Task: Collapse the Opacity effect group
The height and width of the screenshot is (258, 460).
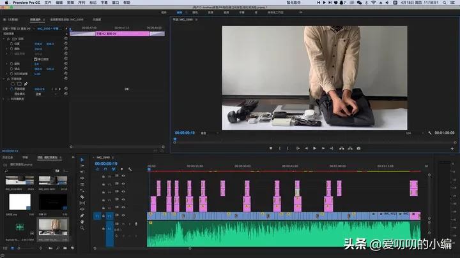Action: 4,79
